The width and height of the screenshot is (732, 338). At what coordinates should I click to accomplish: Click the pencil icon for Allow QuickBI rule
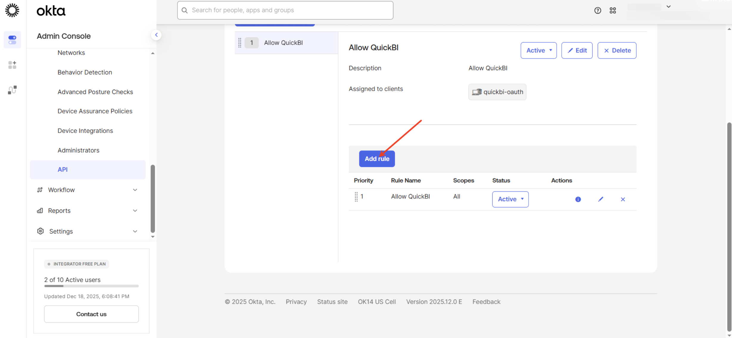[x=600, y=199]
